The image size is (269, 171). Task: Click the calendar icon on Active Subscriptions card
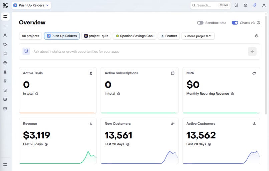pos(173,73)
